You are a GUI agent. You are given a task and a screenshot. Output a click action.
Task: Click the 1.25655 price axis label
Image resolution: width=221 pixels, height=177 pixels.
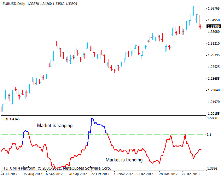point(214,79)
